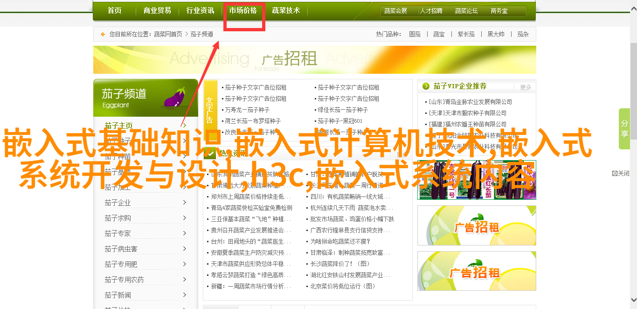The image size is (637, 309).
Task: Click the eggplant varieties photo ad
Action: point(477,180)
